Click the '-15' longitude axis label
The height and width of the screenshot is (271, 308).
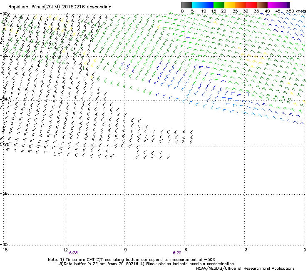tap(4, 250)
